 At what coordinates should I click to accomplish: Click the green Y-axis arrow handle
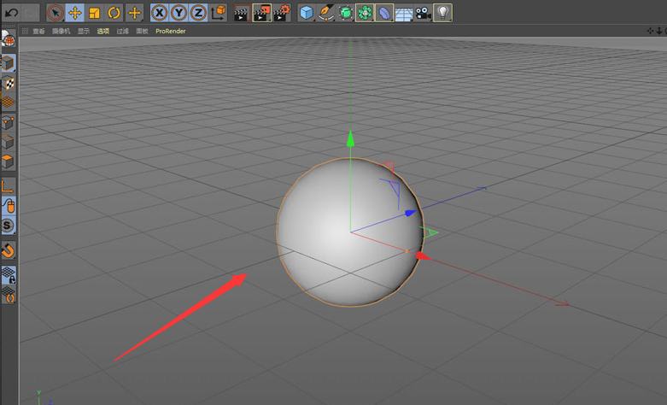tap(350, 138)
